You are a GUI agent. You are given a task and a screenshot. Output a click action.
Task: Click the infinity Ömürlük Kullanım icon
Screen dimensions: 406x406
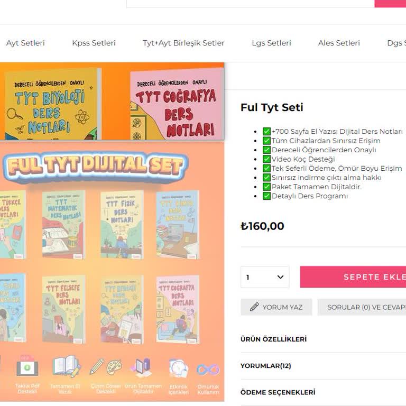point(208,370)
